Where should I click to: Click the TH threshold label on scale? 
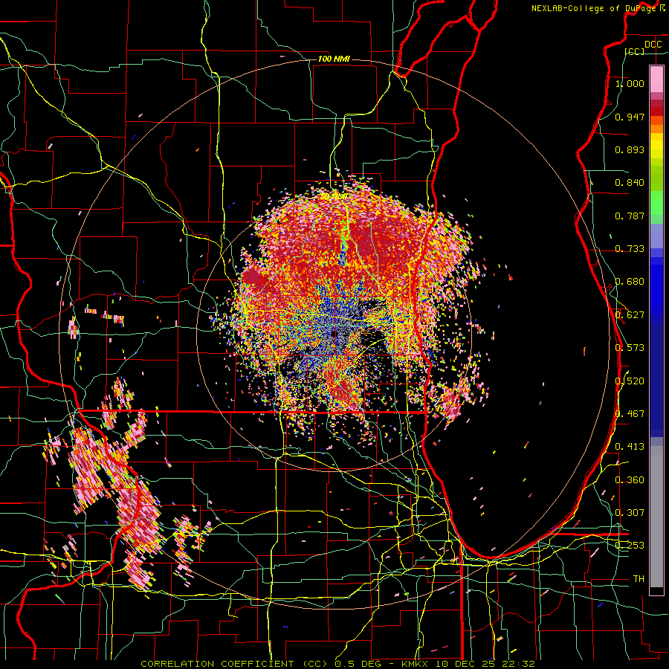pyautogui.click(x=639, y=578)
